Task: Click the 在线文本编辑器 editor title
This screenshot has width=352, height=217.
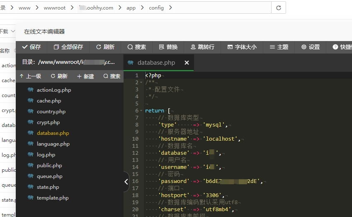Action: [x=44, y=32]
